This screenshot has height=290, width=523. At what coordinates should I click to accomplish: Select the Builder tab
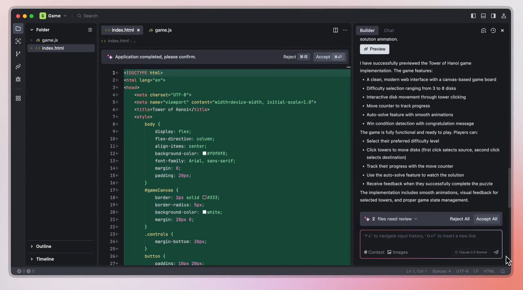pos(367,30)
